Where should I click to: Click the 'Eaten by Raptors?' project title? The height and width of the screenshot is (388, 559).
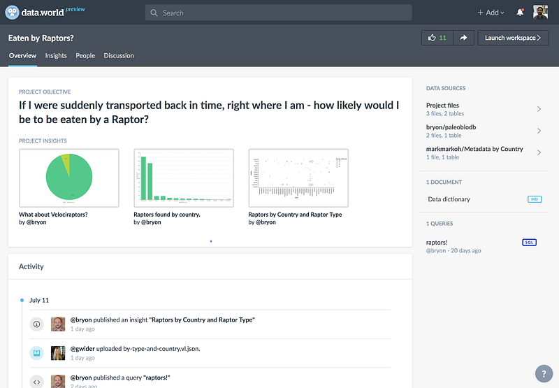(41, 38)
